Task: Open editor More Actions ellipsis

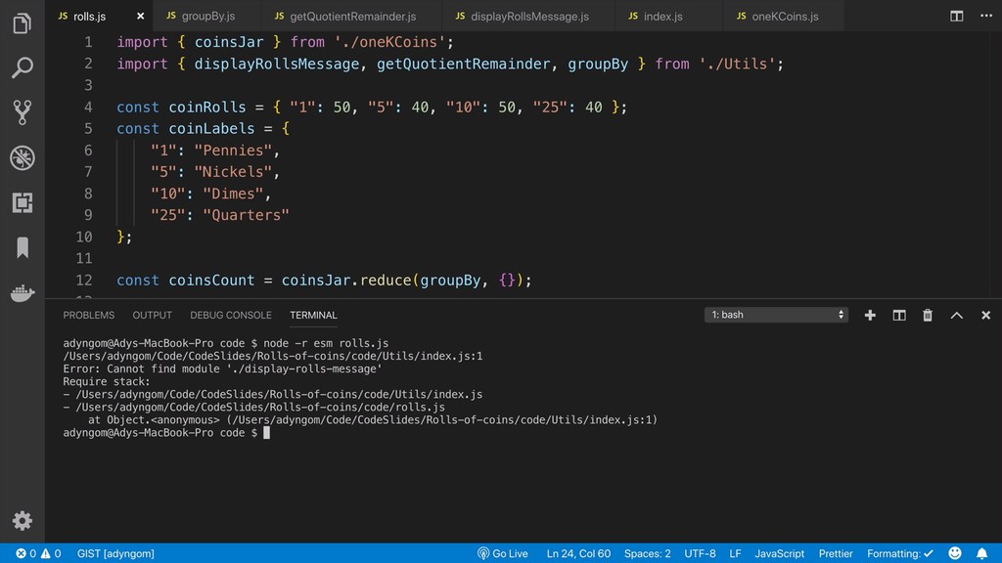Action: (986, 16)
